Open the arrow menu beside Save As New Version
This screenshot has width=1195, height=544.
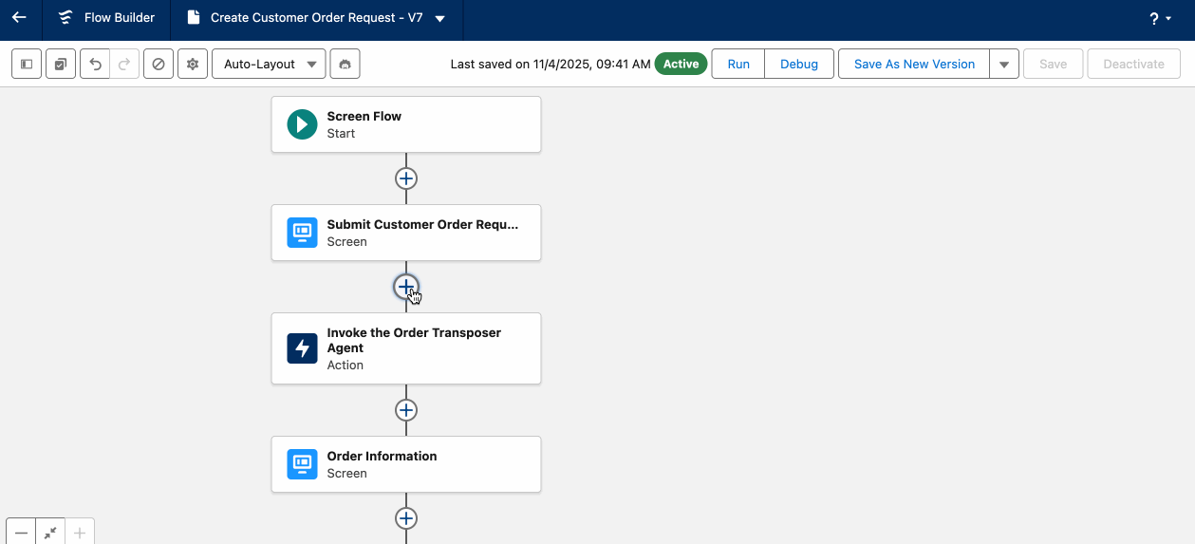click(1004, 65)
